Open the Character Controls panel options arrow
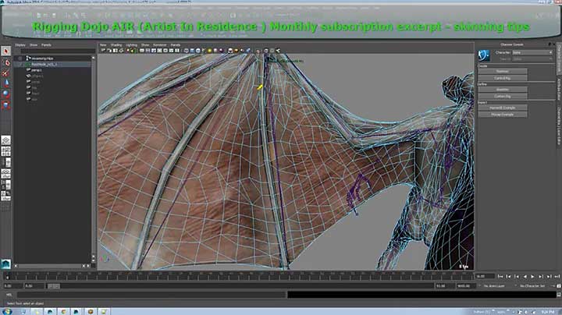562x315 pixels. point(554,44)
